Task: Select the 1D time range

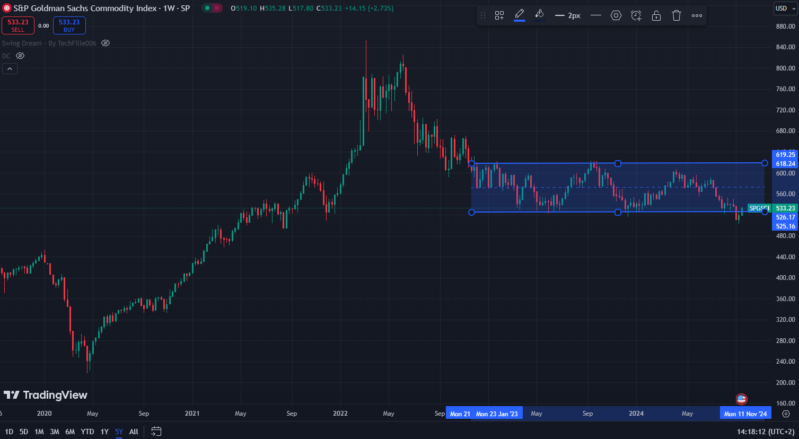Action: point(9,432)
